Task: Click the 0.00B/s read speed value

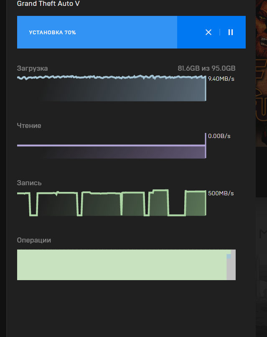Action: (219, 136)
